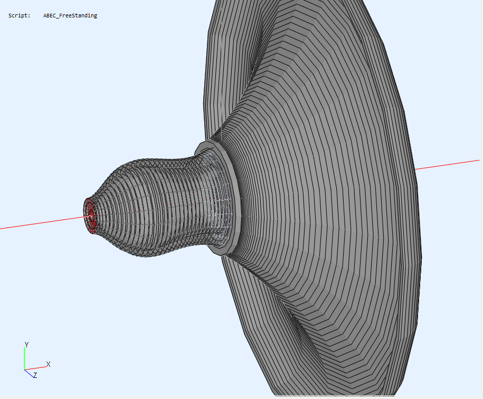Viewport: 483px width, 399px height.
Task: Click the red driver diaphragm at throat
Action: click(x=90, y=215)
